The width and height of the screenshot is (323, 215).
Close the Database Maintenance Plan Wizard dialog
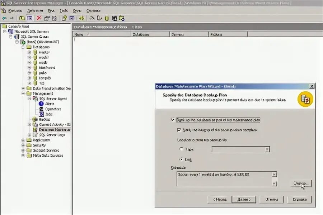[312, 86]
